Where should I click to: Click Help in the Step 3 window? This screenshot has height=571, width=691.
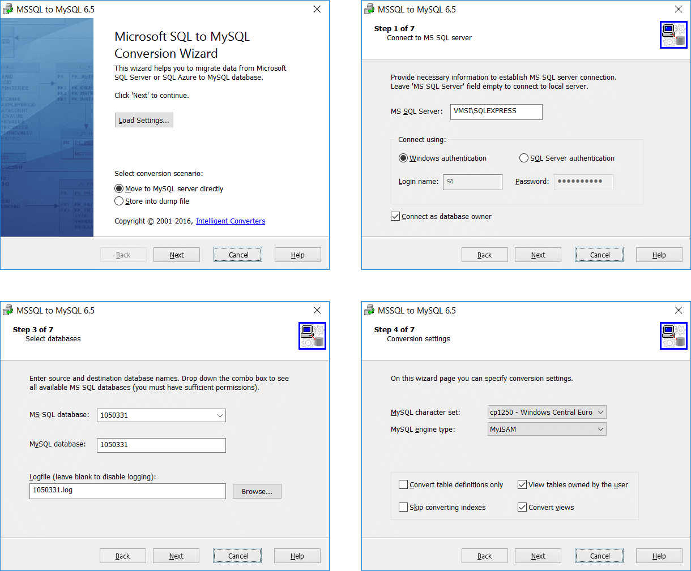(x=297, y=556)
